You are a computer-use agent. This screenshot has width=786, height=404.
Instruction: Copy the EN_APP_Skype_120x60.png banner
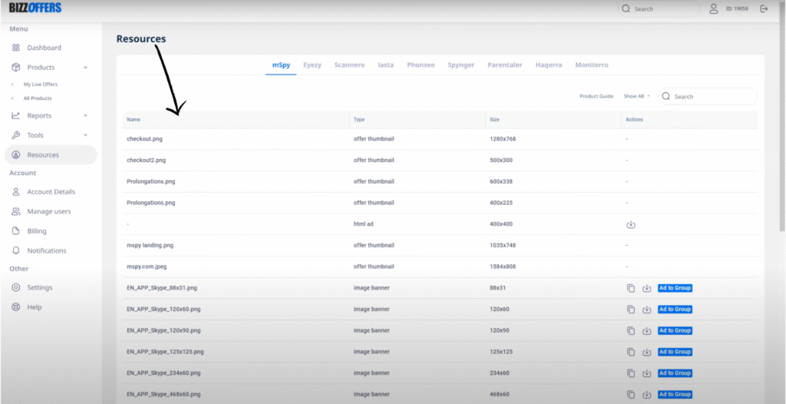click(631, 310)
